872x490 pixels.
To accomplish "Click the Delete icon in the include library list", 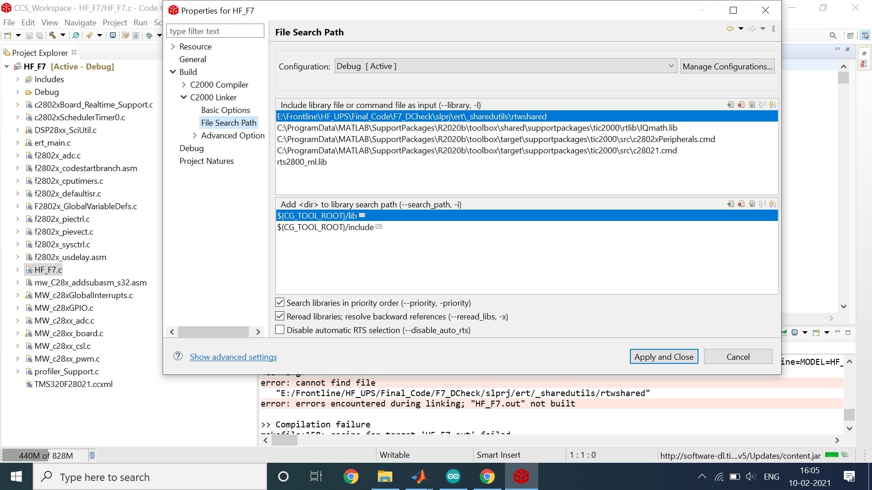I will (x=741, y=105).
